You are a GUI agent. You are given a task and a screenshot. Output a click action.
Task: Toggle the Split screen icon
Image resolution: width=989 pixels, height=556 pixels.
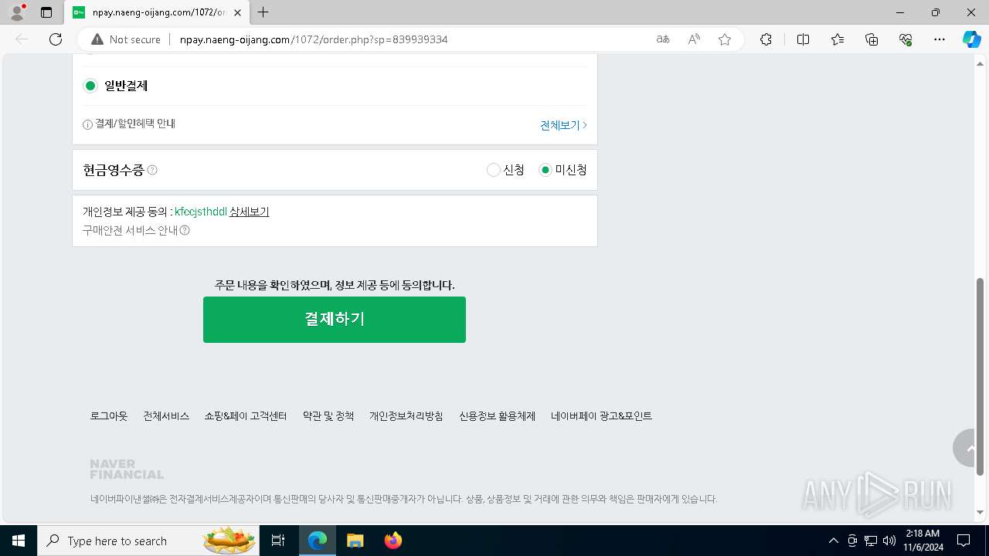click(x=803, y=39)
